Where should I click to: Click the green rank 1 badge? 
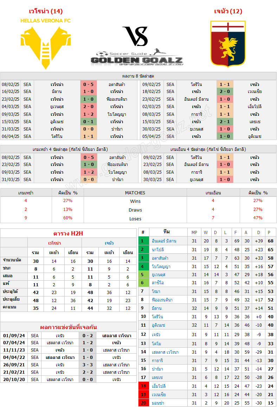(x=143, y=241)
